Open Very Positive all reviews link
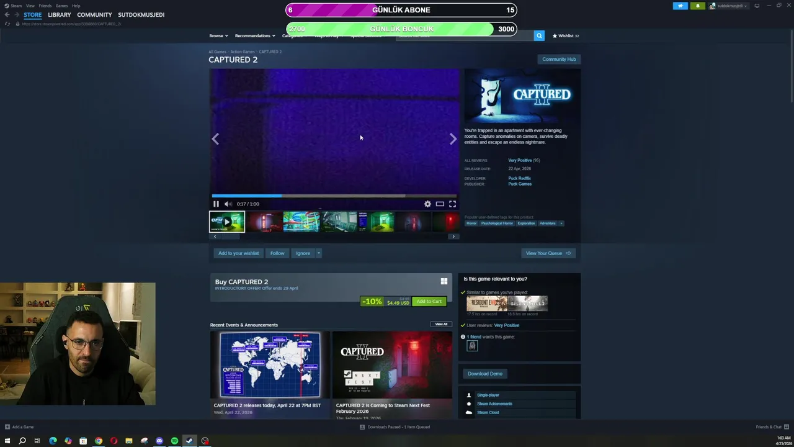 click(x=520, y=160)
